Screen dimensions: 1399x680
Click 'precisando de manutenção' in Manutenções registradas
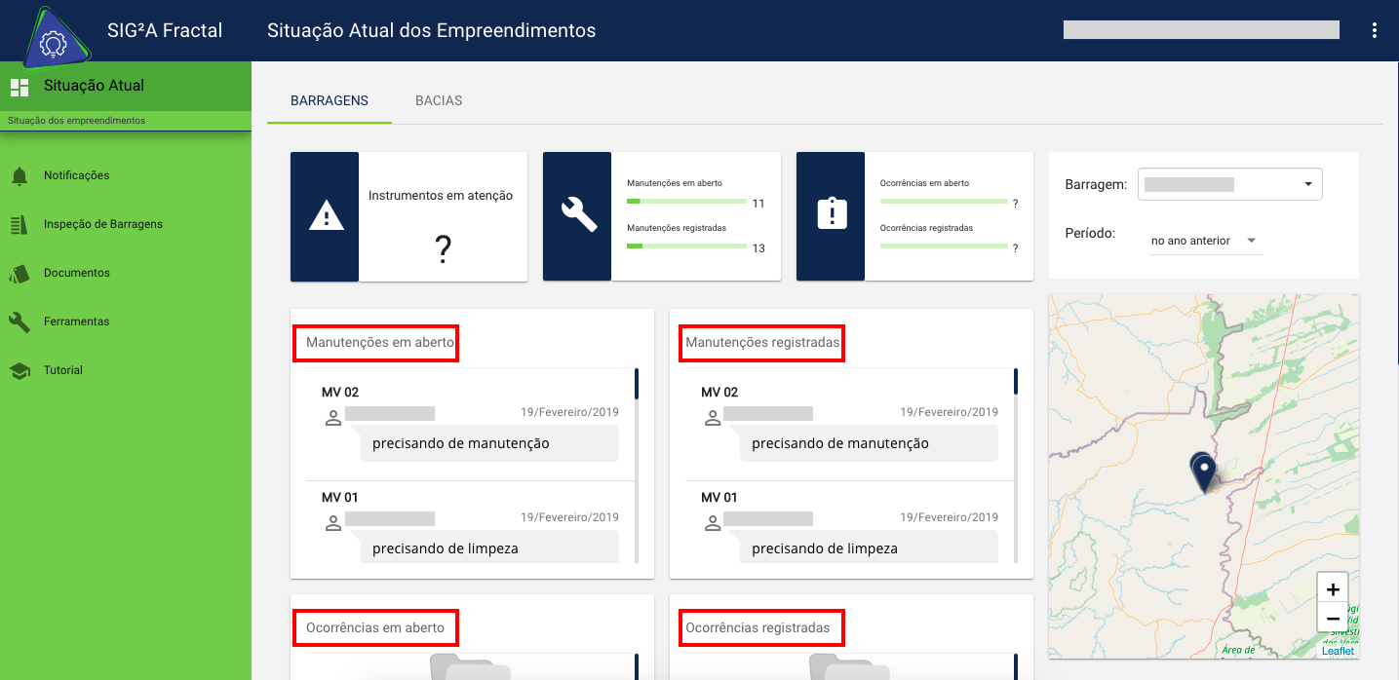click(840, 443)
